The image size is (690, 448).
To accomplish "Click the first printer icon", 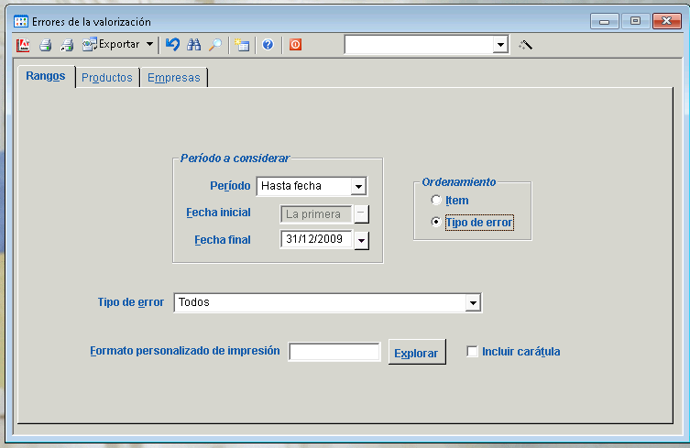I will [x=45, y=44].
